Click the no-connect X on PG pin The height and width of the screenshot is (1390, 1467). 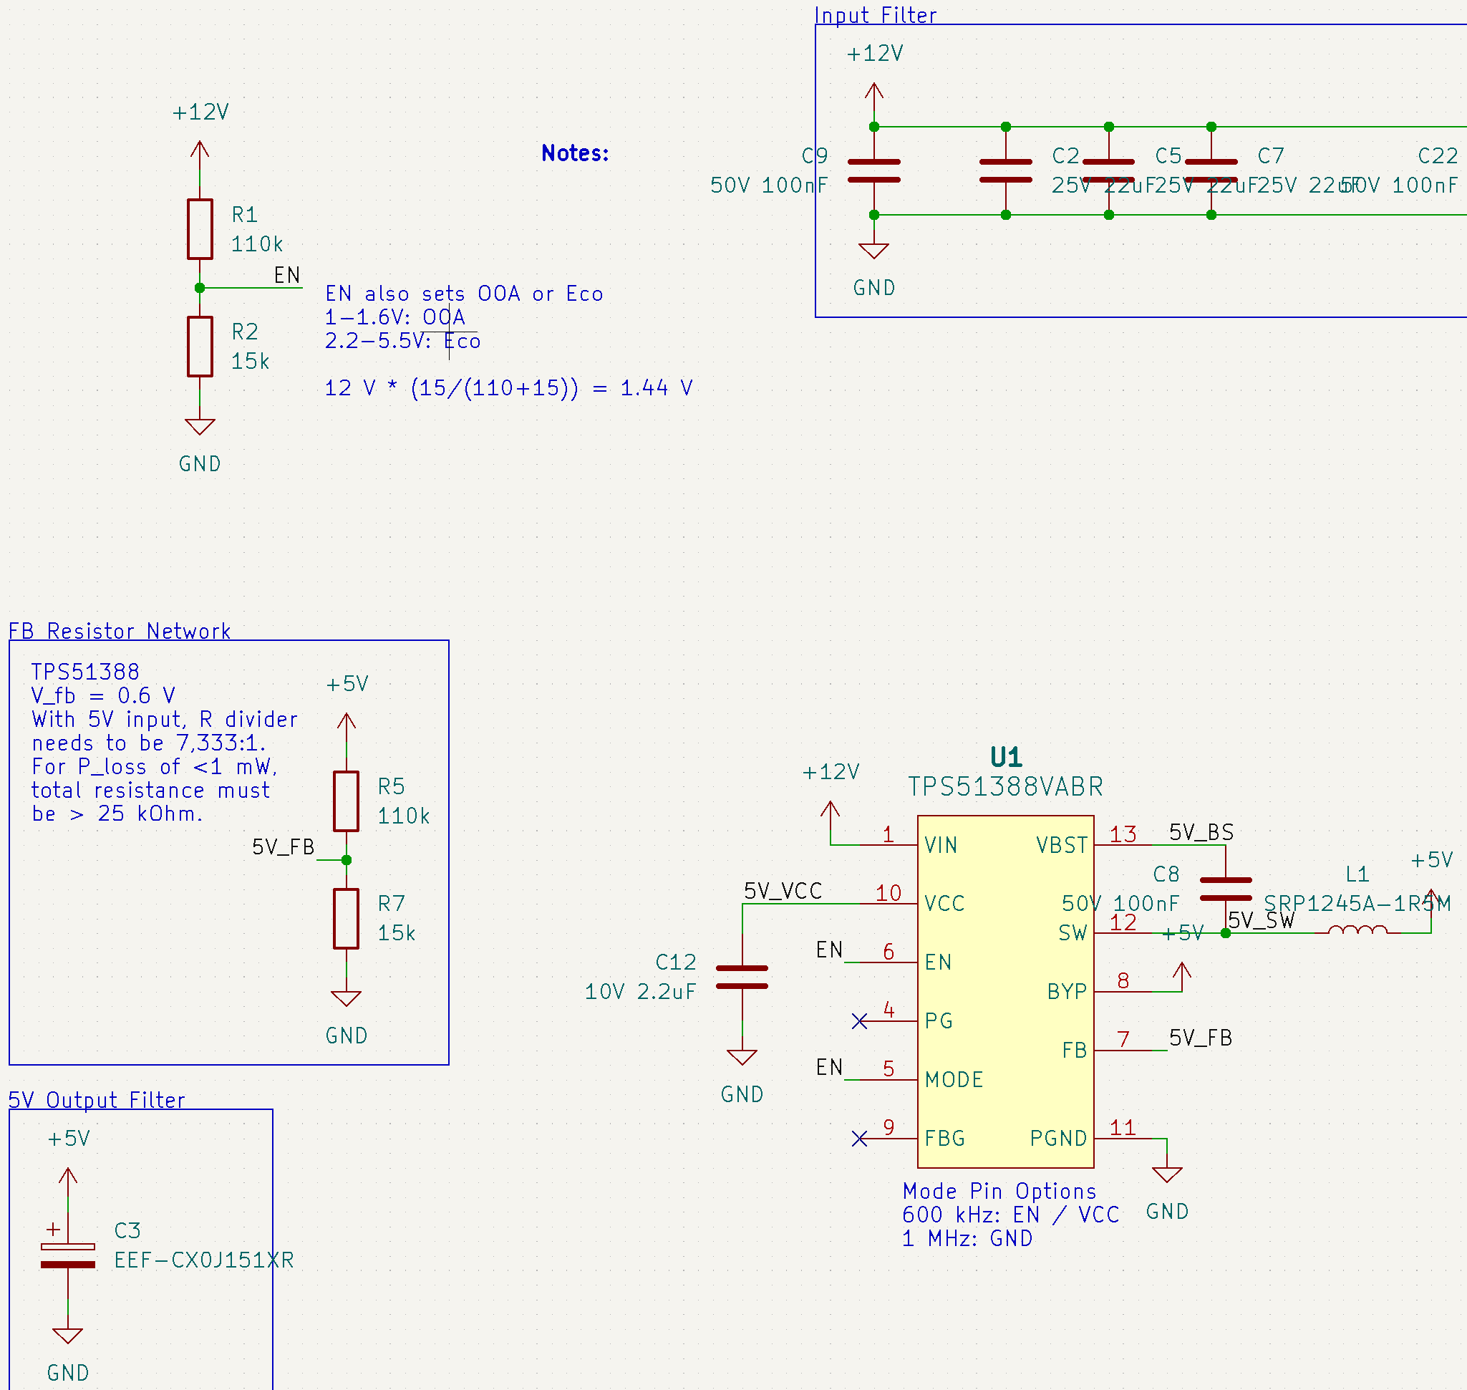858,1022
